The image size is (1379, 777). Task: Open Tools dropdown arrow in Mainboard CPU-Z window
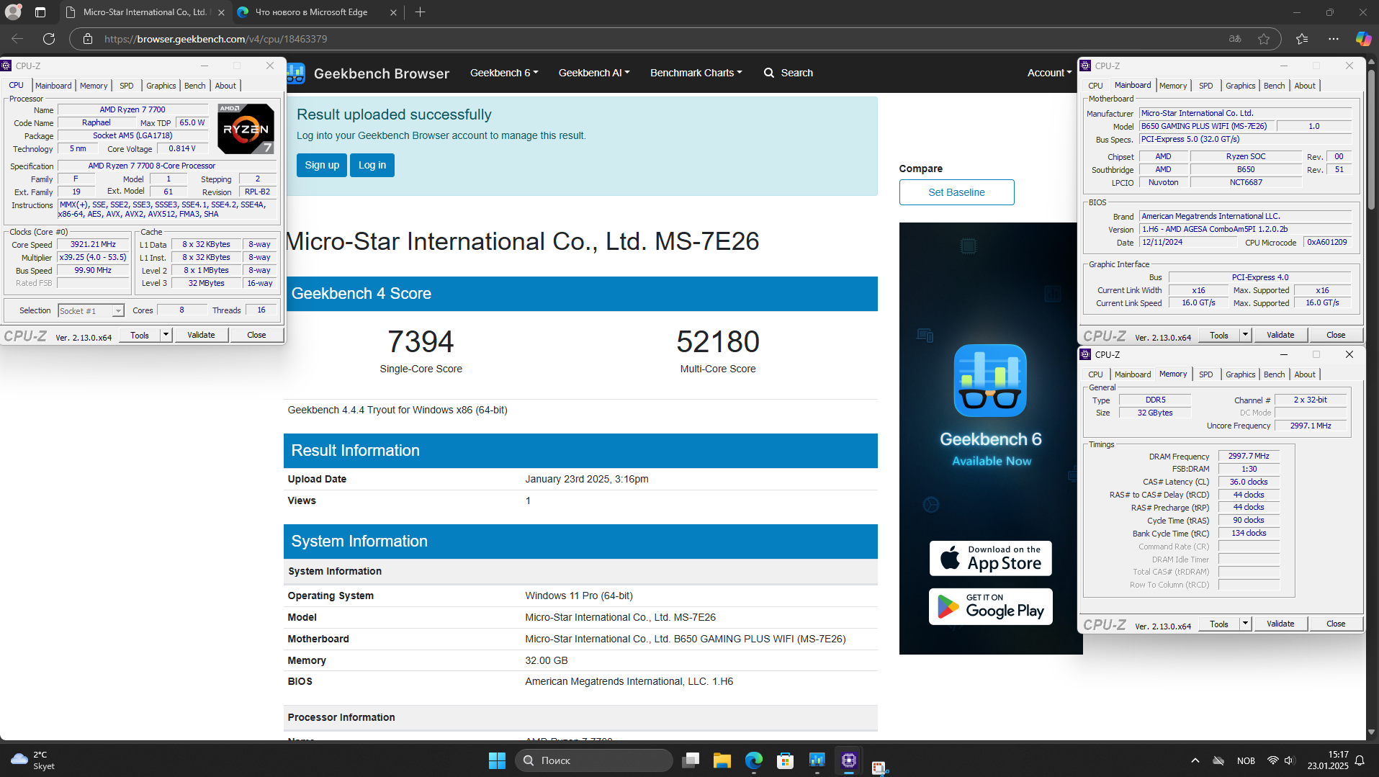[1245, 335]
